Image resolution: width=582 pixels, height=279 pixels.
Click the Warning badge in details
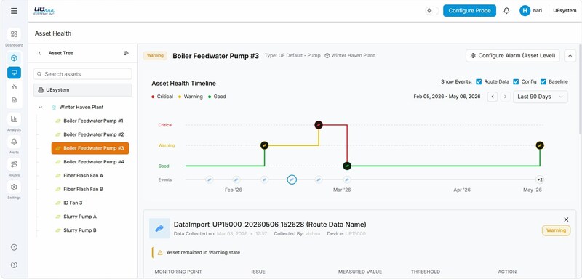tap(556, 230)
